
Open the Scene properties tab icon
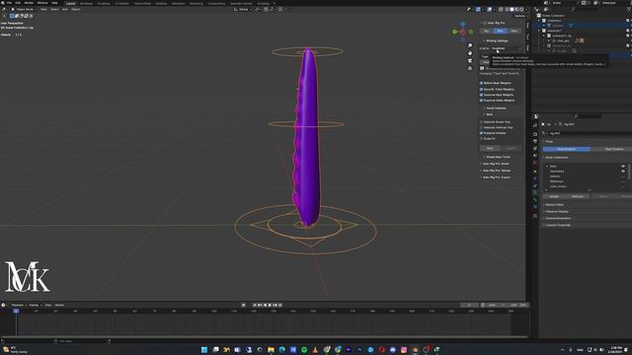[x=535, y=156]
